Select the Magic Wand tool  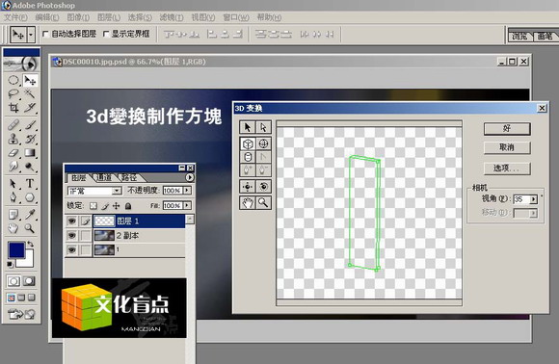pyautogui.click(x=30, y=94)
